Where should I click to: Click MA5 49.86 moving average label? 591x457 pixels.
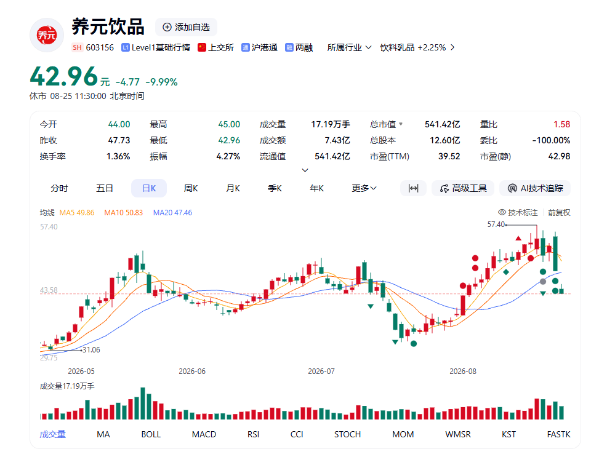pyautogui.click(x=77, y=213)
